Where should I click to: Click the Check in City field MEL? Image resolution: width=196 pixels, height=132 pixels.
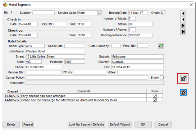58,24
